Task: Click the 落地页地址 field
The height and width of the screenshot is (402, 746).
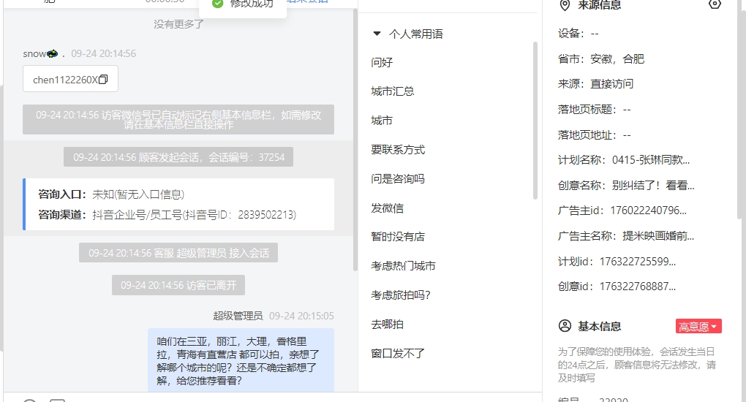Action: tap(594, 135)
